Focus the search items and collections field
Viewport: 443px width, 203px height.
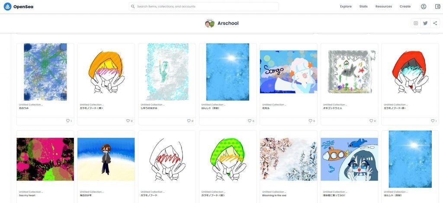click(x=204, y=6)
